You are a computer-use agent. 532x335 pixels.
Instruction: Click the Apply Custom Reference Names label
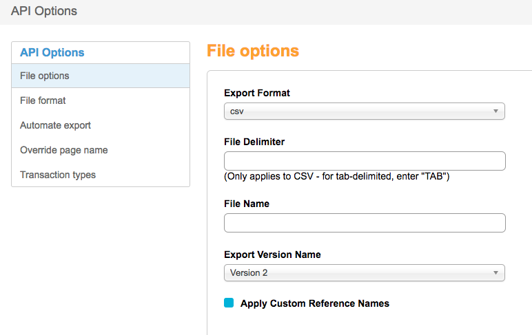[x=314, y=303]
